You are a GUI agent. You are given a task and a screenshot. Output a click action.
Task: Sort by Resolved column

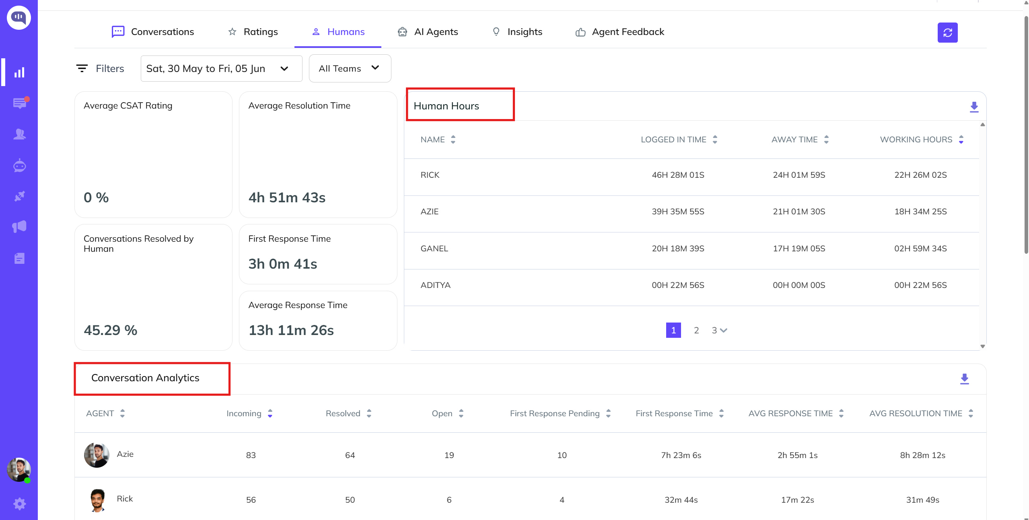369,413
